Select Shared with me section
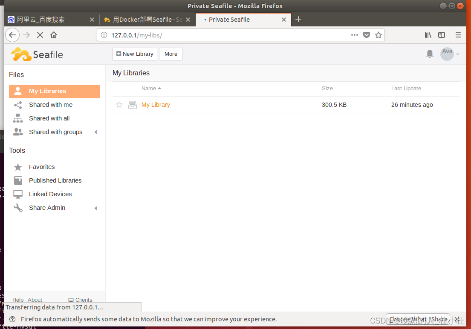Image resolution: width=471 pixels, height=329 pixels. [x=50, y=105]
